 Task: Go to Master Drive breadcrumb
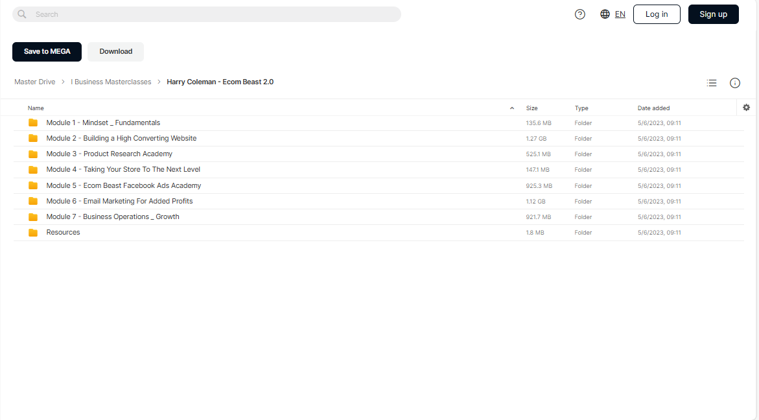coord(35,82)
